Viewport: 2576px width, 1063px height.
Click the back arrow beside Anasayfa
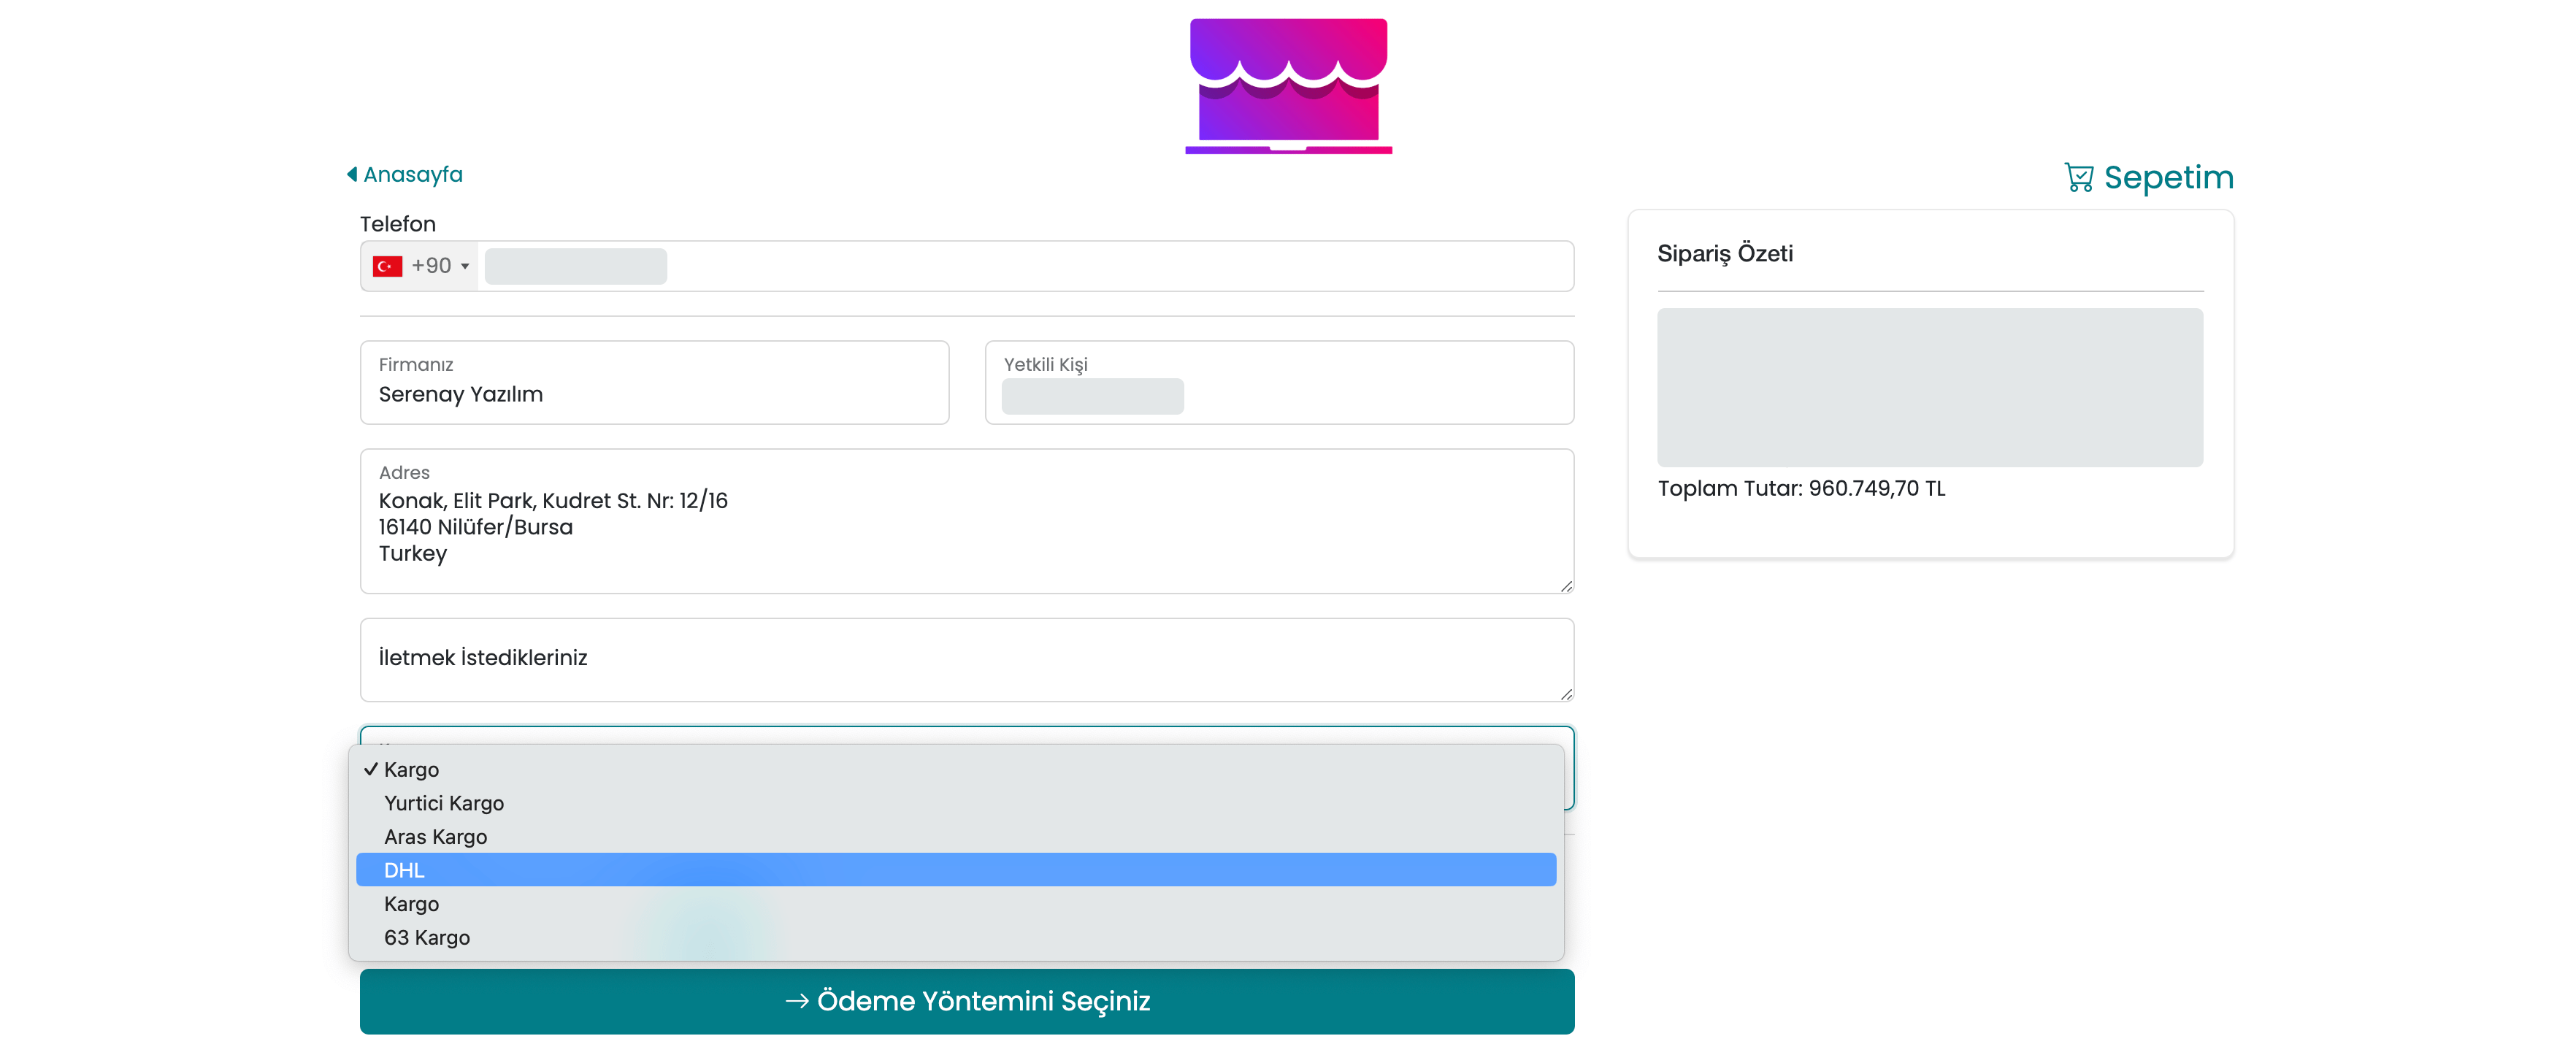(x=352, y=174)
